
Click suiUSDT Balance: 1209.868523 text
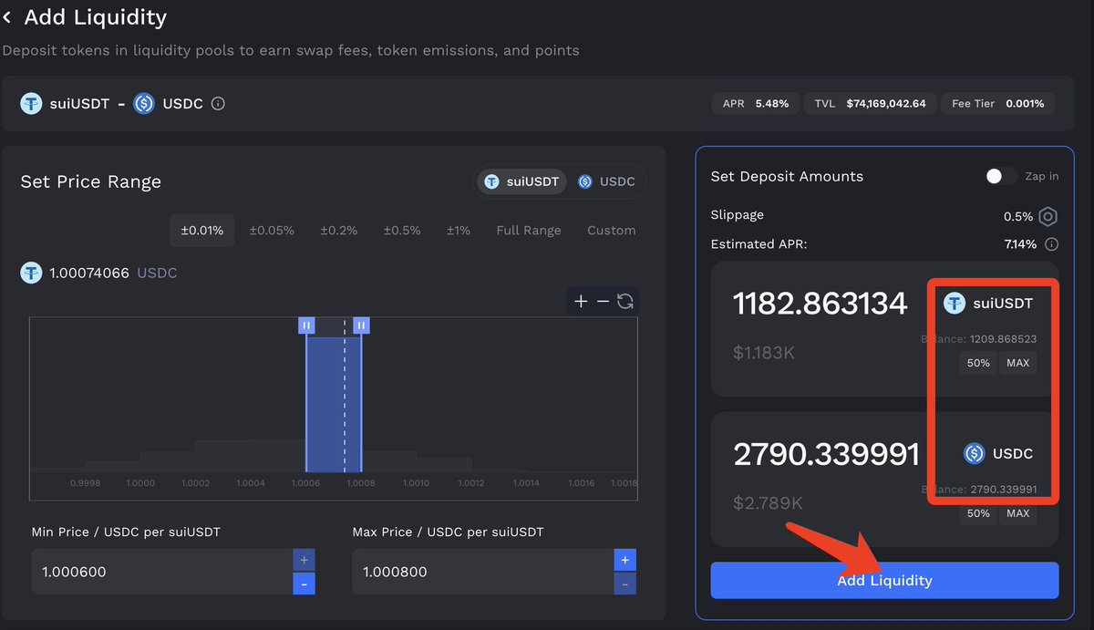click(979, 338)
